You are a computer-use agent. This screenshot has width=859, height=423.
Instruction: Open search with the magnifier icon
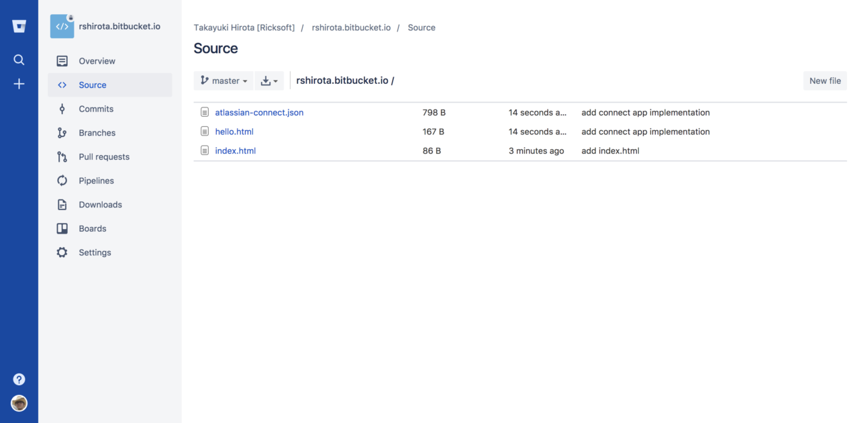[x=19, y=60]
